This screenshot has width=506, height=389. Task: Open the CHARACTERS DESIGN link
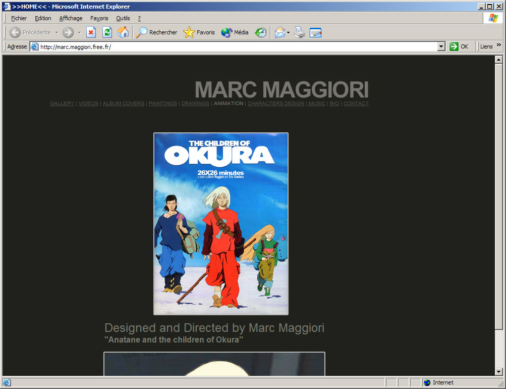coord(276,104)
